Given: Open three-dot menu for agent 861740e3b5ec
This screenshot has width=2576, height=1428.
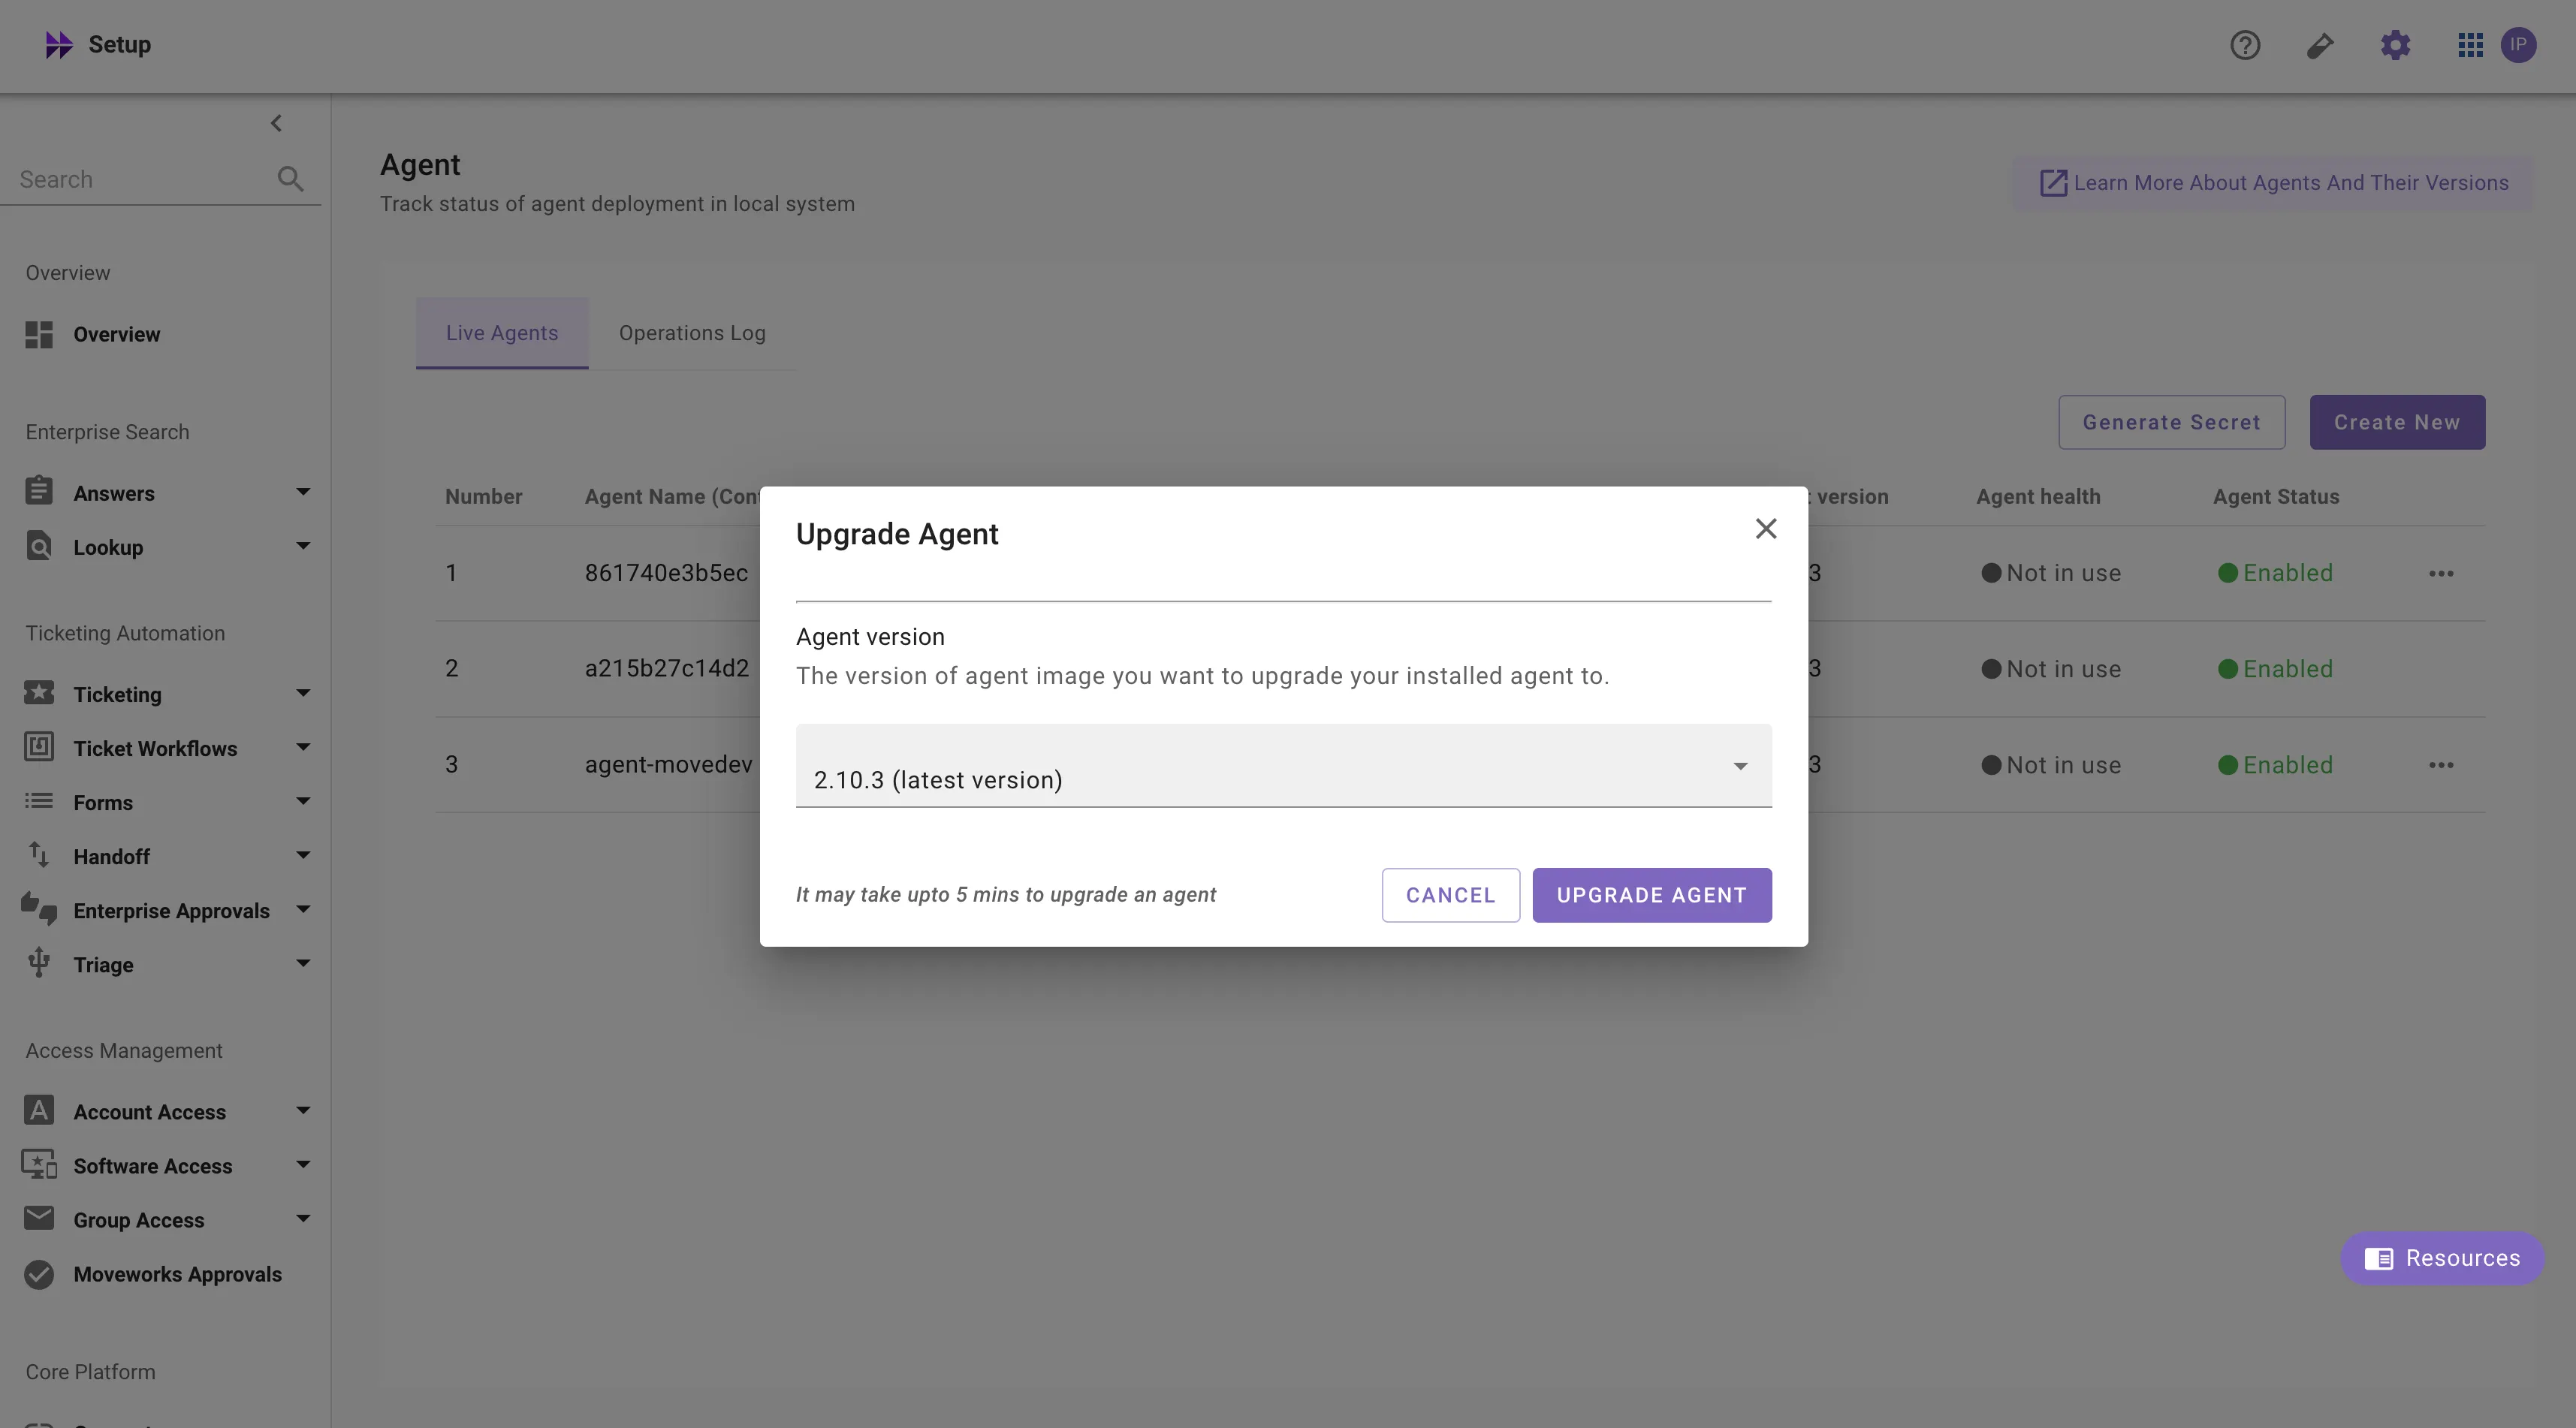Looking at the screenshot, I should 2440,573.
